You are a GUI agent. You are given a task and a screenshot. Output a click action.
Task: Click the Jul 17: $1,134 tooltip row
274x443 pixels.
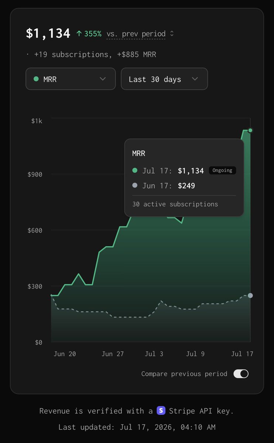(x=184, y=171)
